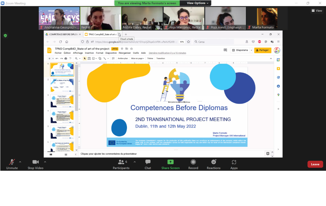The height and width of the screenshot is (206, 326).
Task: Open the Mise en page dropdown
Action: (x=138, y=58)
